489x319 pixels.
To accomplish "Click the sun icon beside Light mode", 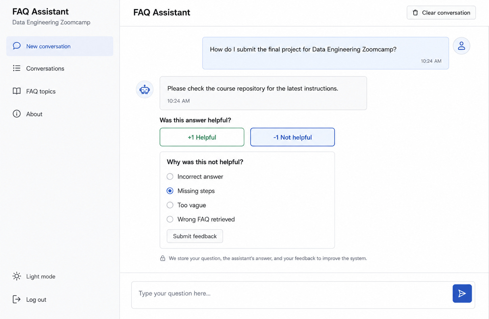I will click(x=17, y=276).
